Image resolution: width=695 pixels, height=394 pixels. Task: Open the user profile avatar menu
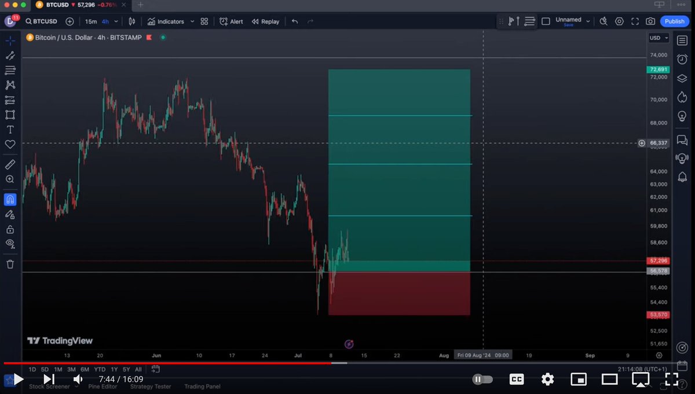pyautogui.click(x=10, y=21)
